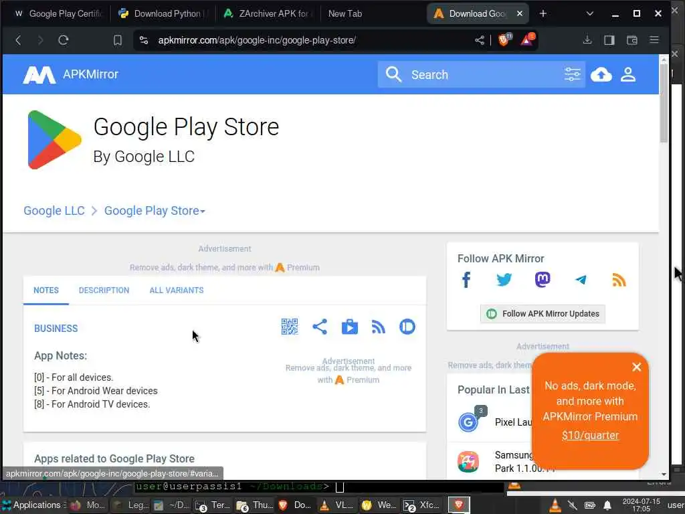The image size is (685, 514).
Task: Follow APK Mirror on Twitter
Action: pos(504,280)
